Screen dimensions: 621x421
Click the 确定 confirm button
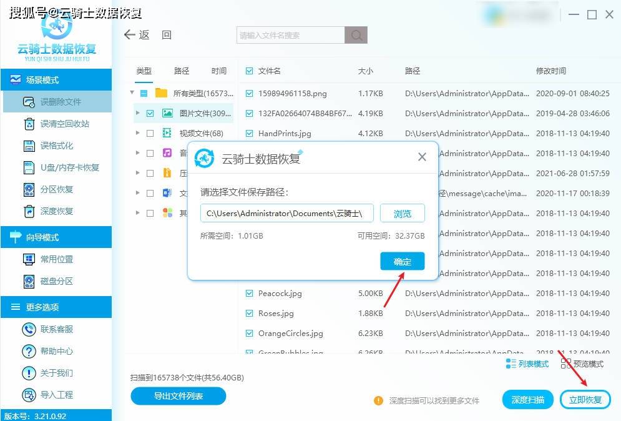(x=402, y=262)
